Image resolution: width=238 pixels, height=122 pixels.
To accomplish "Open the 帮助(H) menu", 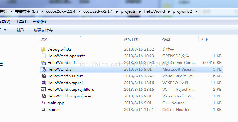I will click(x=40, y=22).
